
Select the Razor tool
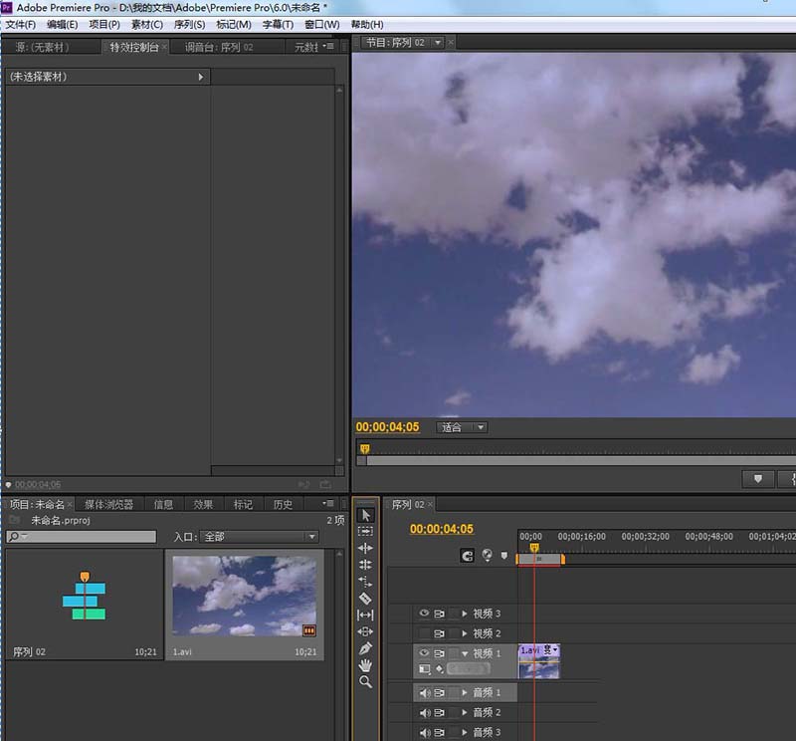(x=365, y=599)
